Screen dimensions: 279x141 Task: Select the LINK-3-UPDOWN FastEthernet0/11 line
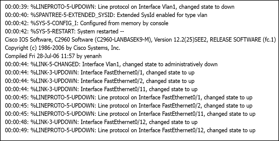(x=101, y=89)
